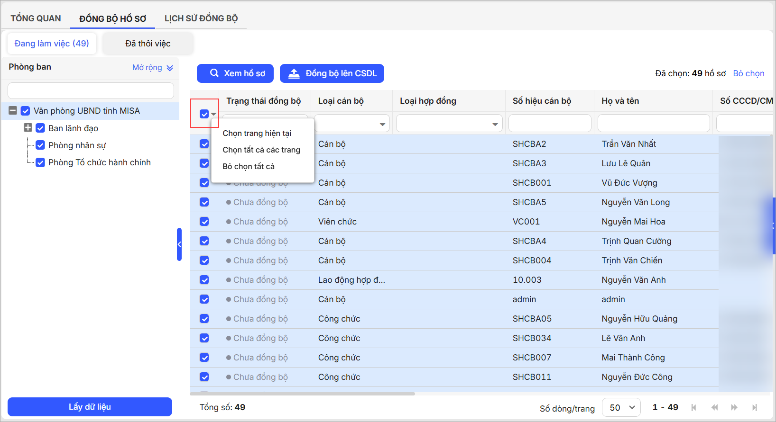Go to previous page pagination icon
The width and height of the screenshot is (776, 422).
714,407
